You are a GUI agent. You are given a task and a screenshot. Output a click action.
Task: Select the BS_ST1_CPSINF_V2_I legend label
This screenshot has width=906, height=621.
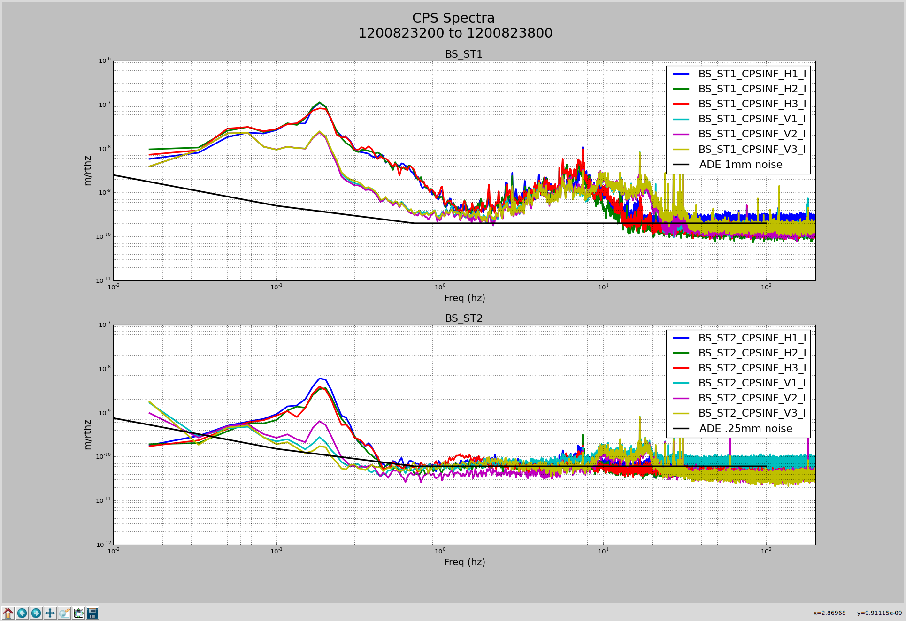(752, 134)
